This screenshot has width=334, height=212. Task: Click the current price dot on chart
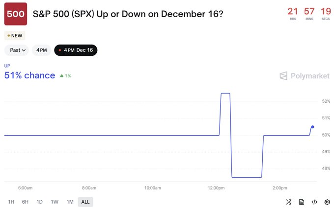[x=313, y=127]
